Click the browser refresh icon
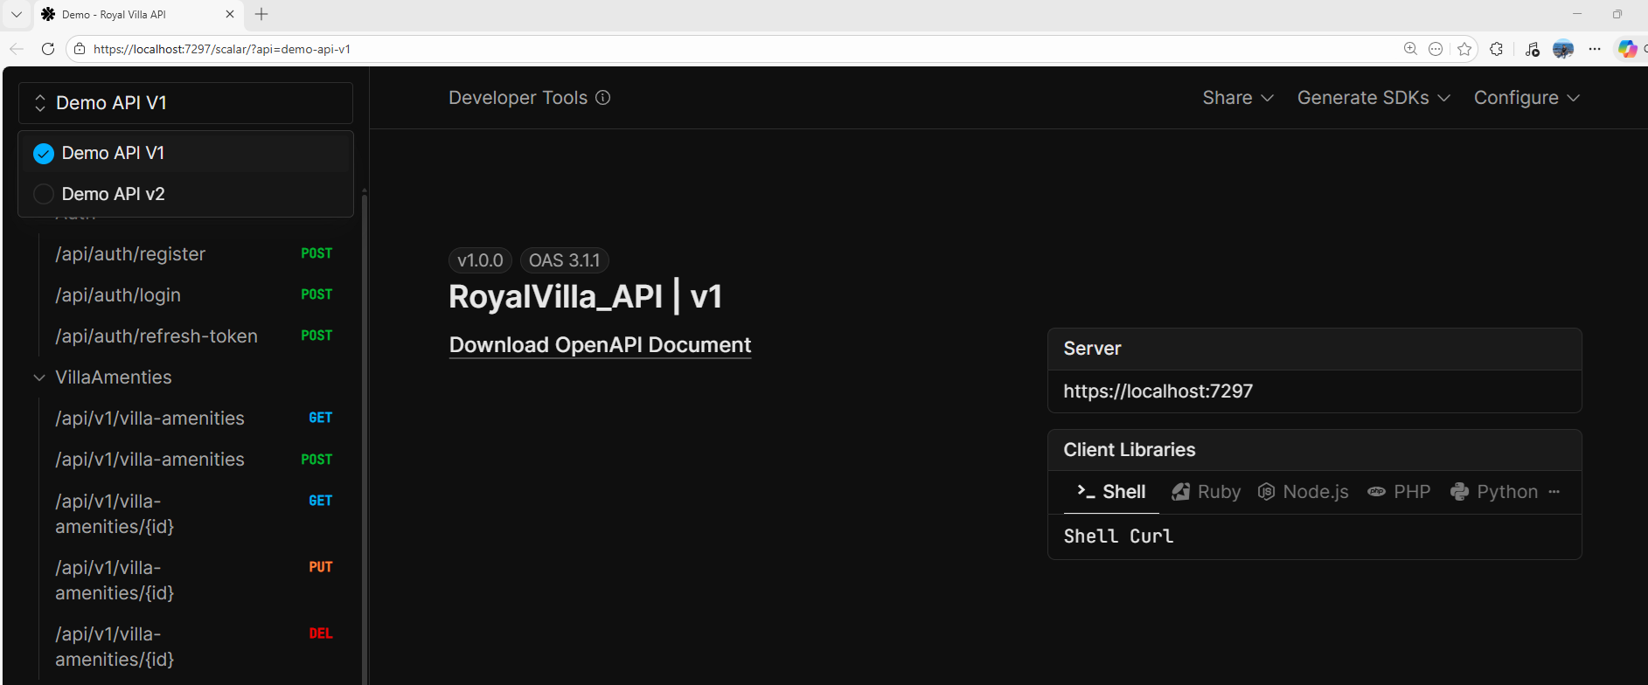Viewport: 1648px width, 685px height. pos(48,49)
